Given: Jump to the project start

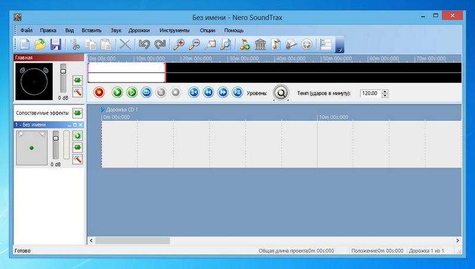Looking at the screenshot, I should click(194, 92).
